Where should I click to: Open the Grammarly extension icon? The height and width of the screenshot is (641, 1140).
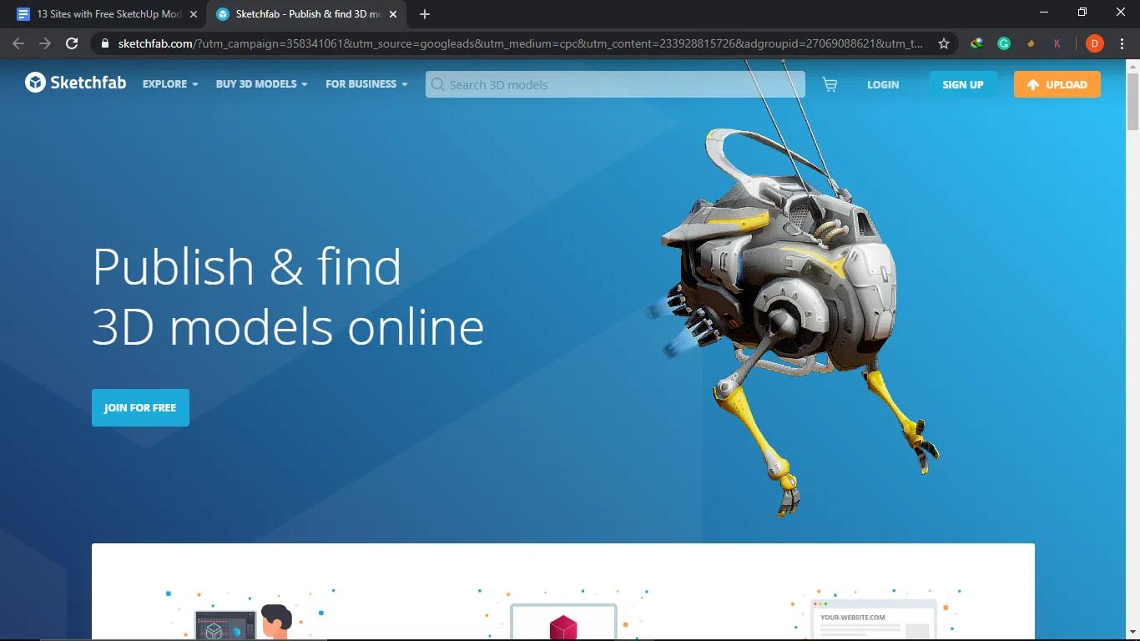pos(1003,43)
